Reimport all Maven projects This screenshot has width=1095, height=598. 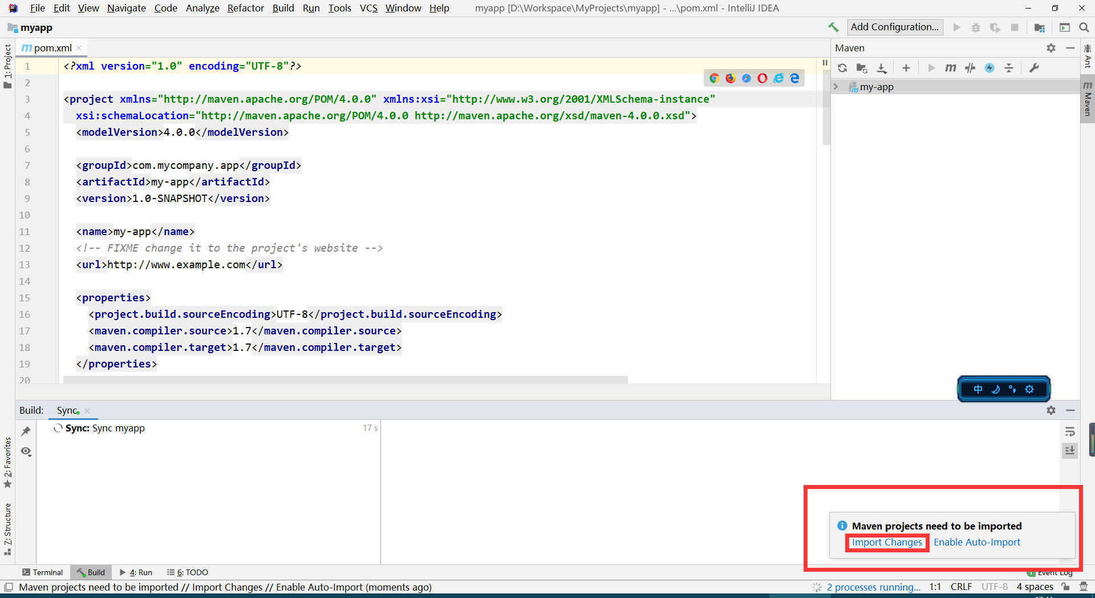[842, 68]
